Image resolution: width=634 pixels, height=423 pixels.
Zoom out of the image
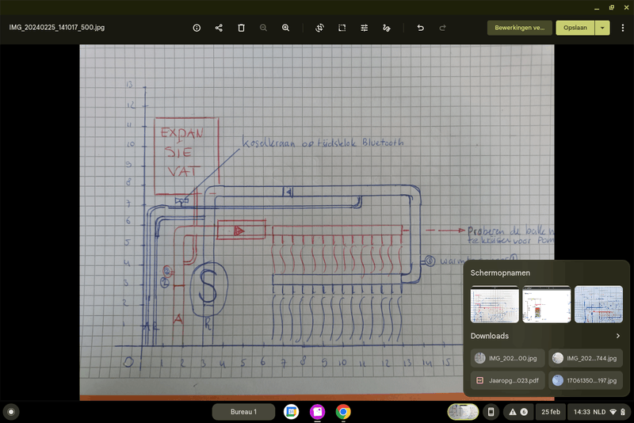tap(263, 28)
